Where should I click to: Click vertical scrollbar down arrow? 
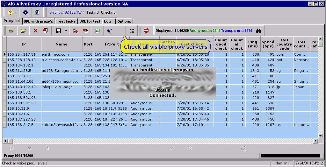click(321, 136)
